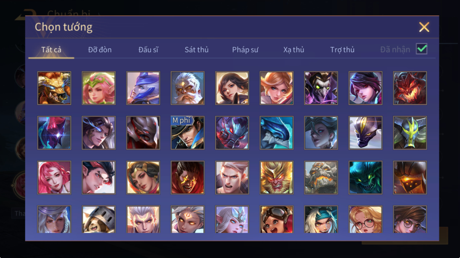
Task: Pick the white-bearded old man hero
Action: click(188, 88)
